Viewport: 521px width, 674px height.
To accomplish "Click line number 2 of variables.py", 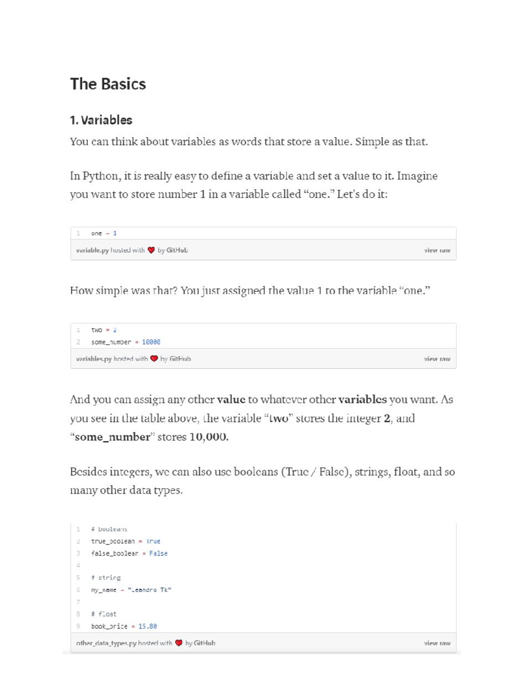I will click(x=78, y=342).
